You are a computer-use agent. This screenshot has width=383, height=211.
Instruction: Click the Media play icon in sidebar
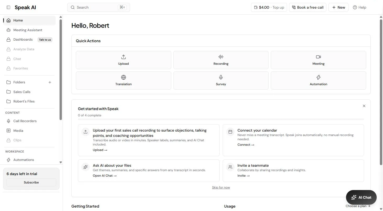(9, 131)
